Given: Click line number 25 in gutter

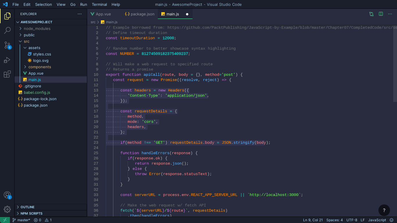Looking at the screenshot, I should pos(96,153).
